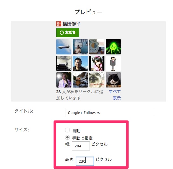Open the airship follower thumbnail
The height and width of the screenshot is (169, 173).
coord(64,47)
